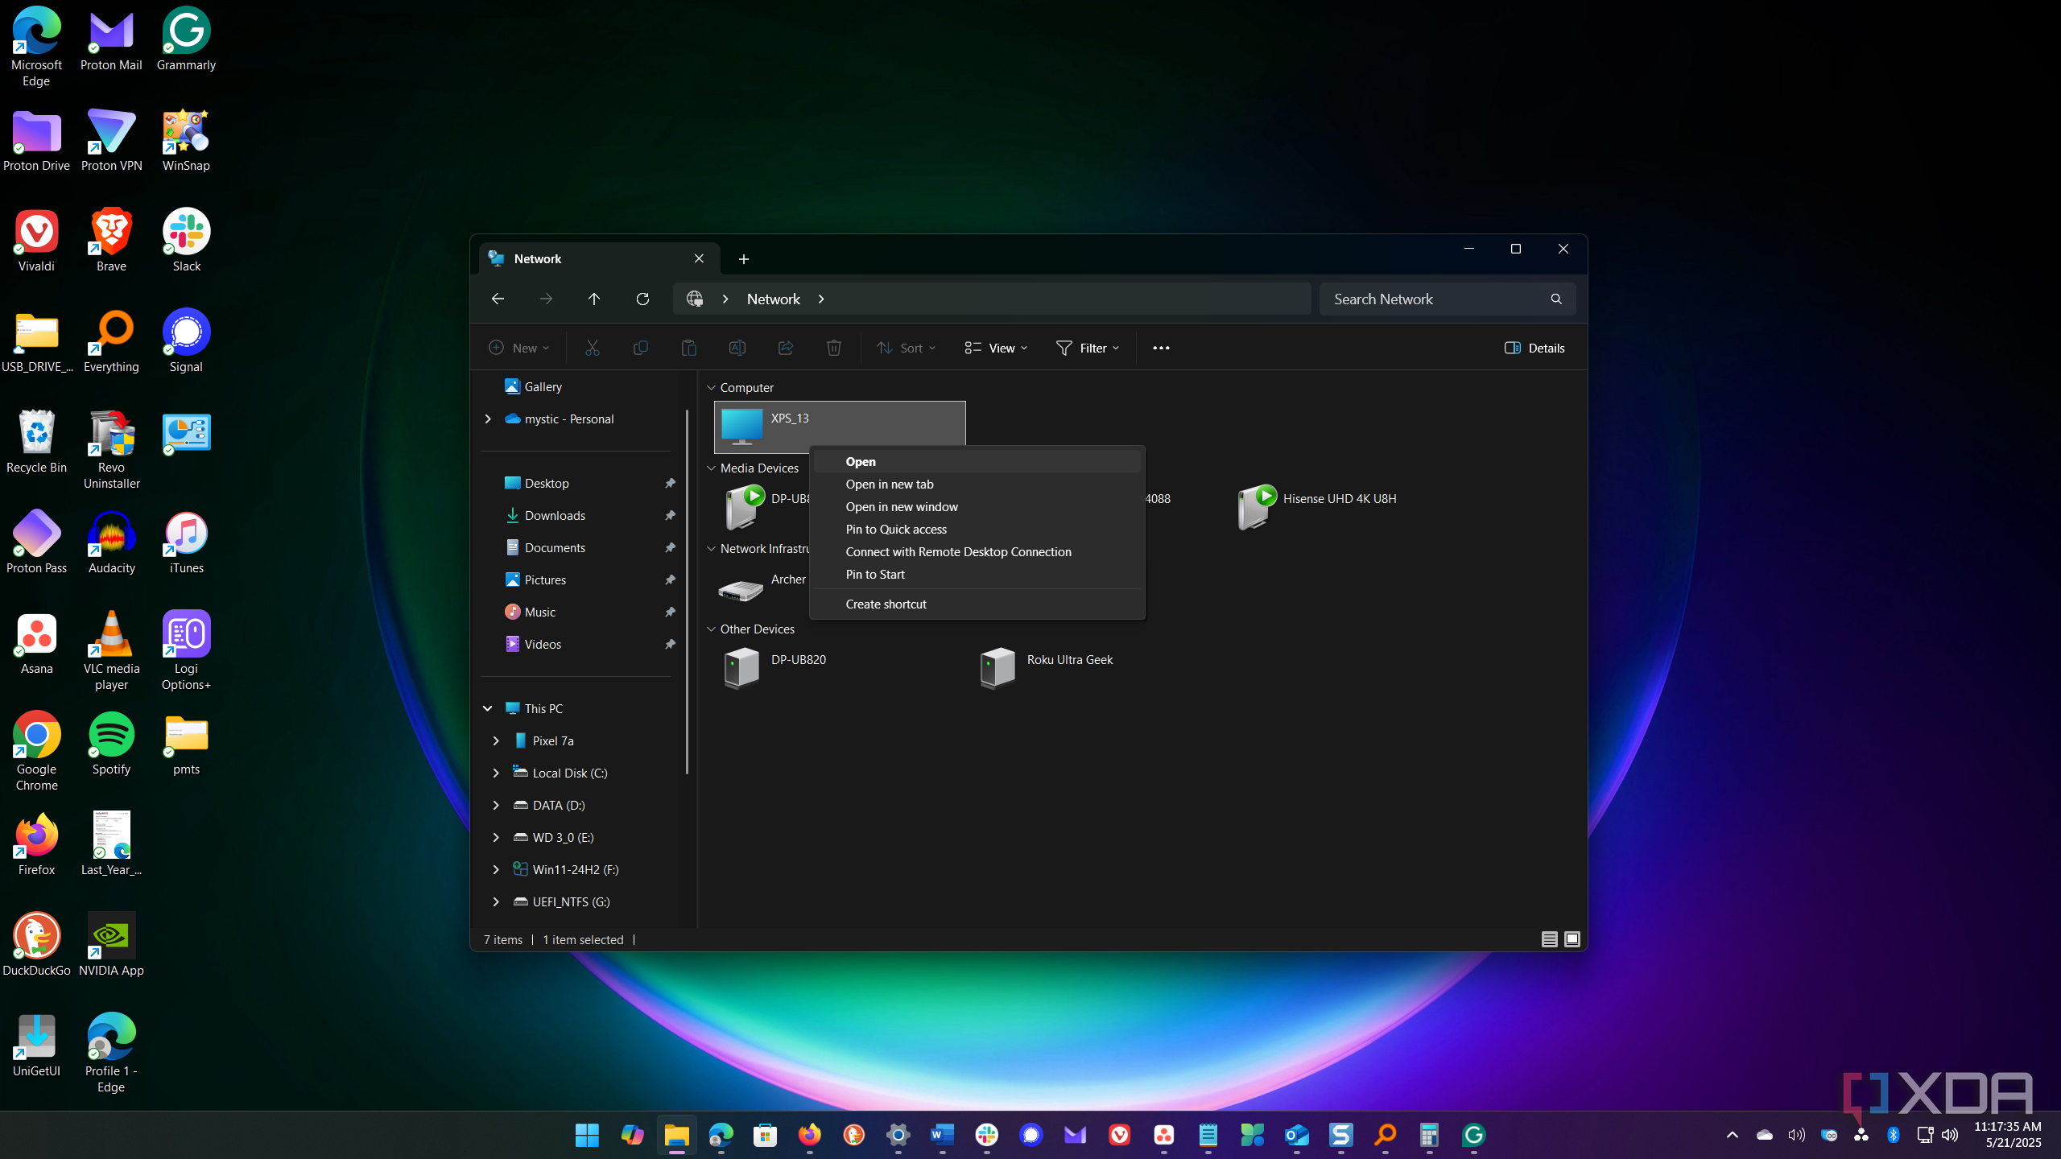Click the navigation pane scrollbar

687,592
